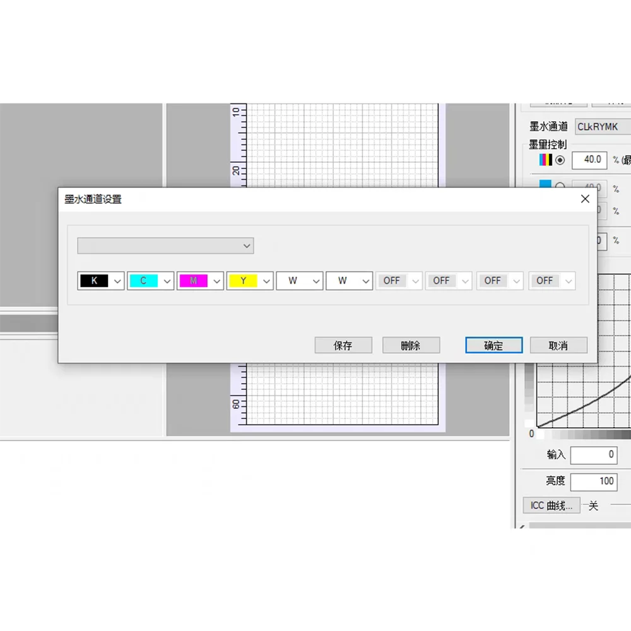Expand the black K channel dropdown
631x631 pixels.
point(117,281)
